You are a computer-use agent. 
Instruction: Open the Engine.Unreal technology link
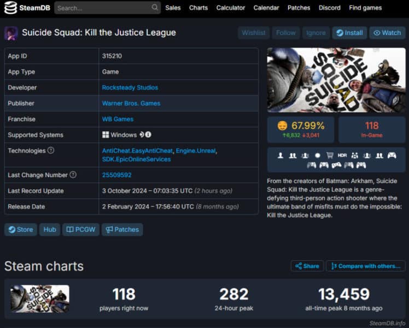[x=196, y=151]
